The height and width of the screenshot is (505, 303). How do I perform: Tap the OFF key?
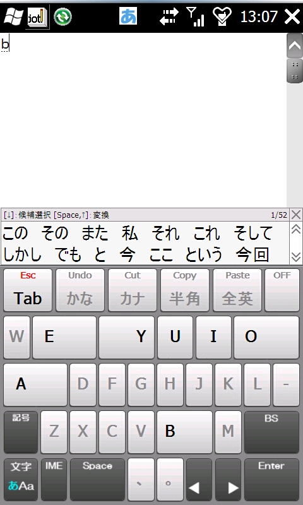[282, 290]
